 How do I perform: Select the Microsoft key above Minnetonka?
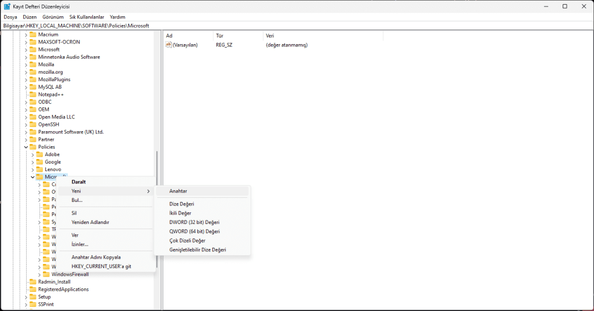(x=49, y=50)
